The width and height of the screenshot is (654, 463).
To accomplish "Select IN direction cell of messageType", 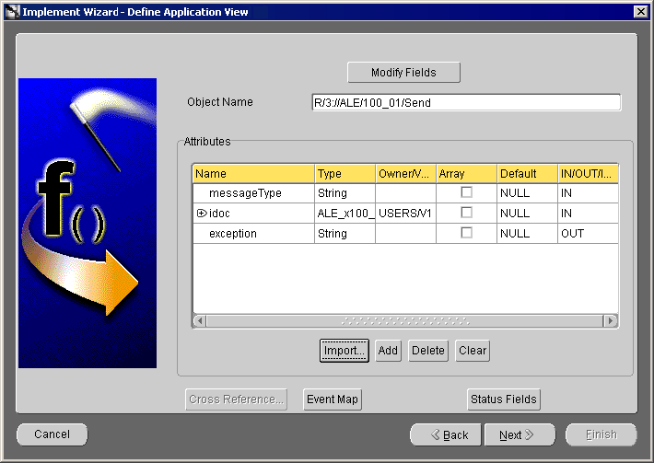I will pos(588,193).
